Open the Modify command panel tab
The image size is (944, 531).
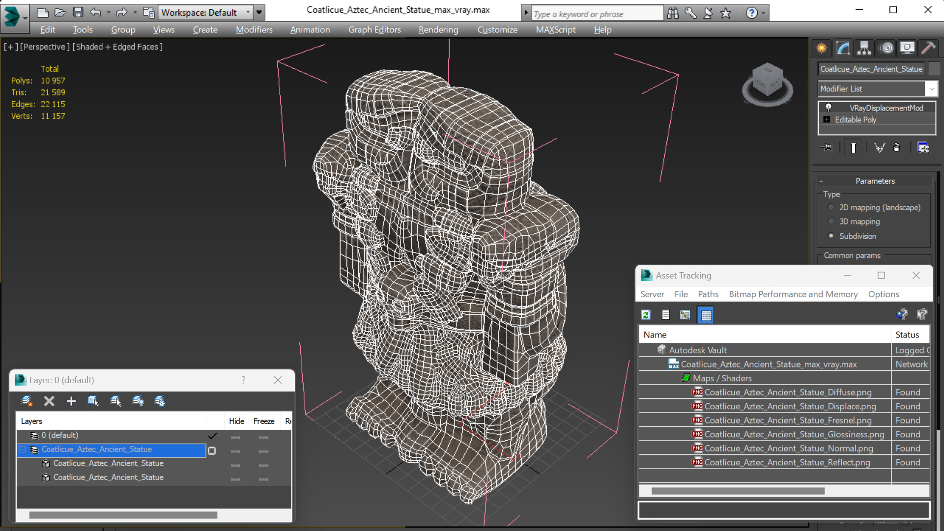(x=843, y=48)
